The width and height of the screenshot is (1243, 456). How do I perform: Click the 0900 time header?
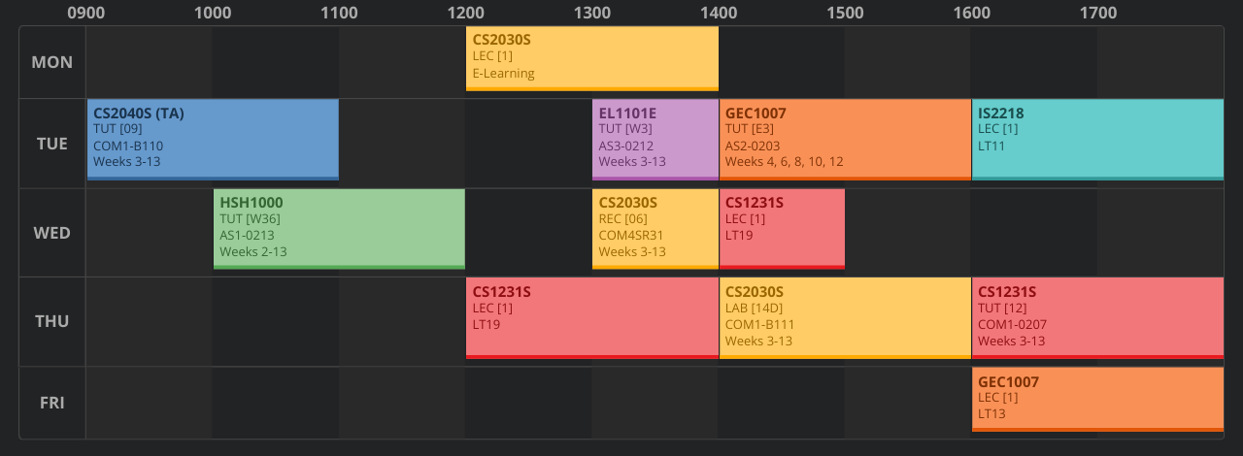point(86,14)
